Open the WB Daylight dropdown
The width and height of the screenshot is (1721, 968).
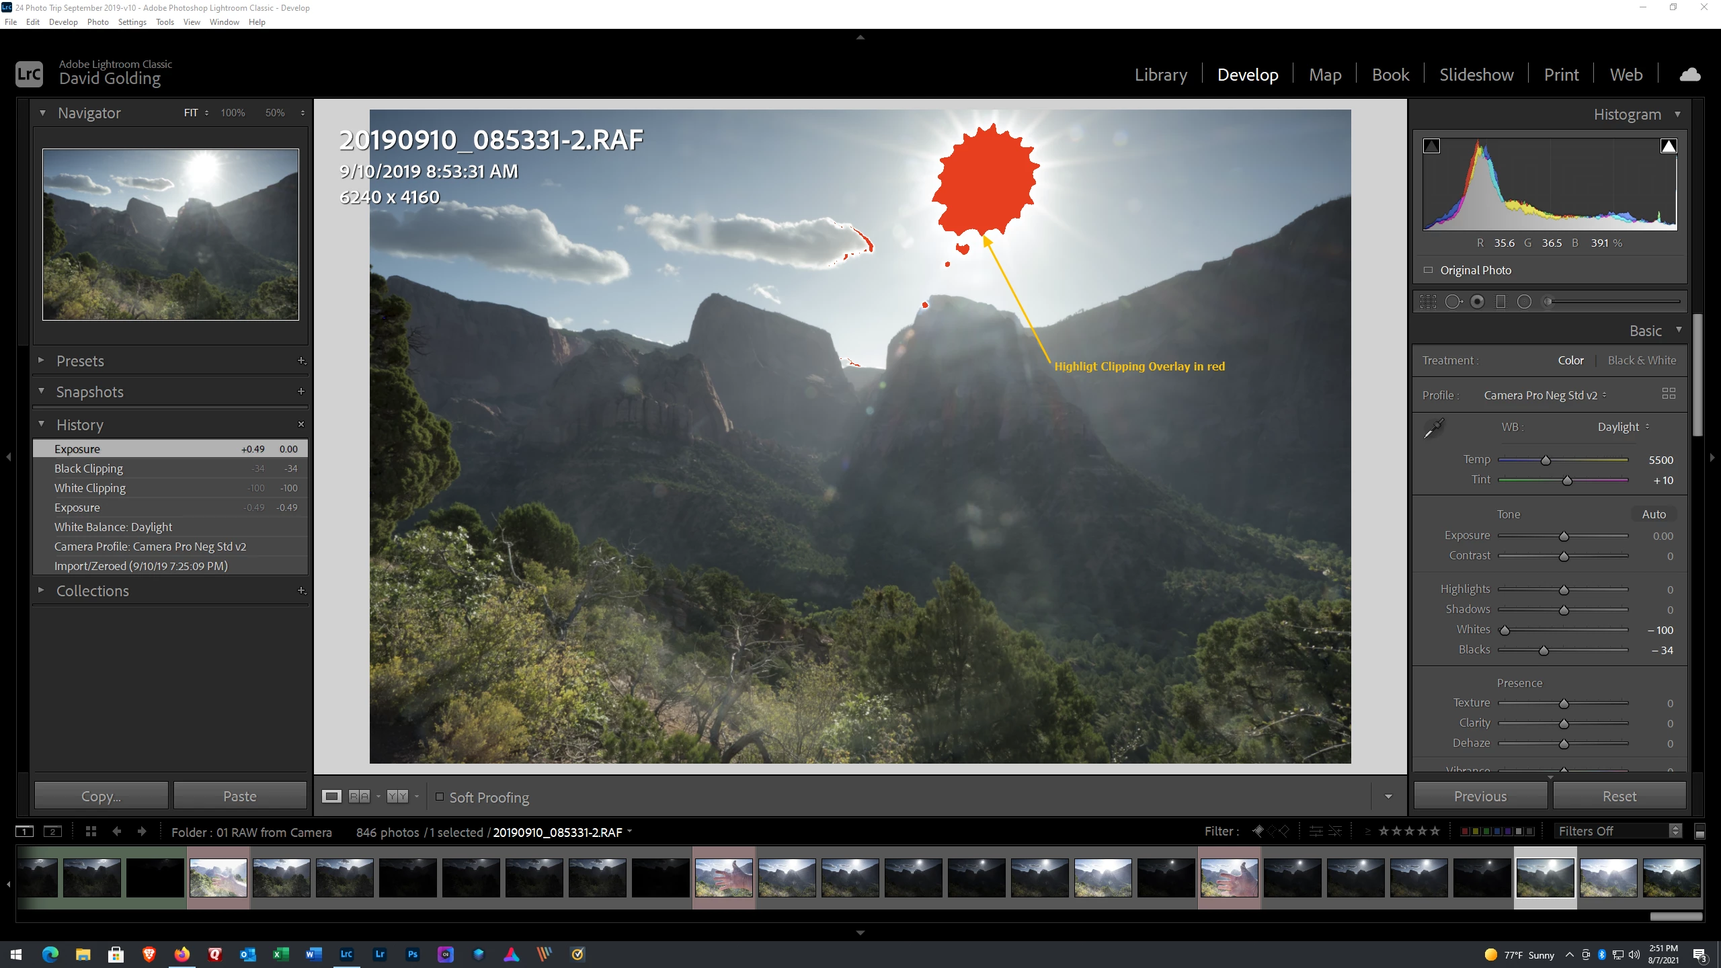pyautogui.click(x=1623, y=427)
